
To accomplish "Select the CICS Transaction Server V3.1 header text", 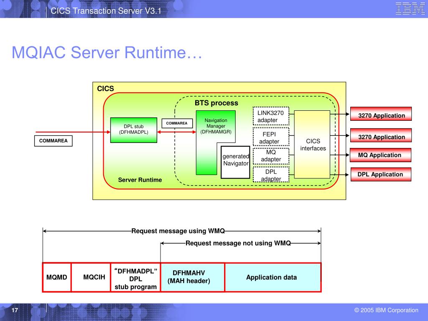I will (x=106, y=11).
